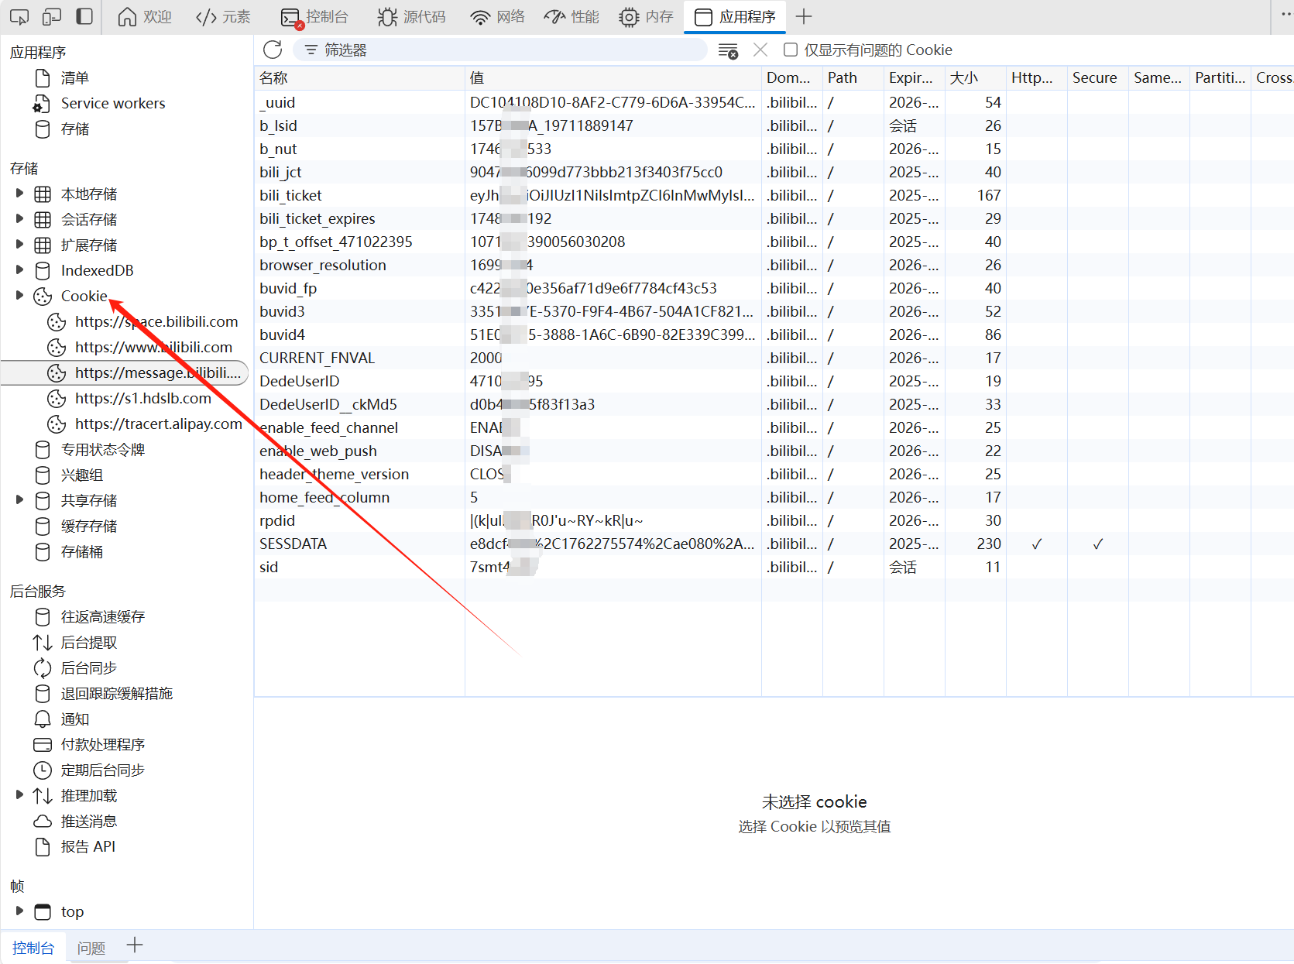This screenshot has height=964, width=1294.
Task: Expand the 本地存储 tree node
Action: click(20, 194)
